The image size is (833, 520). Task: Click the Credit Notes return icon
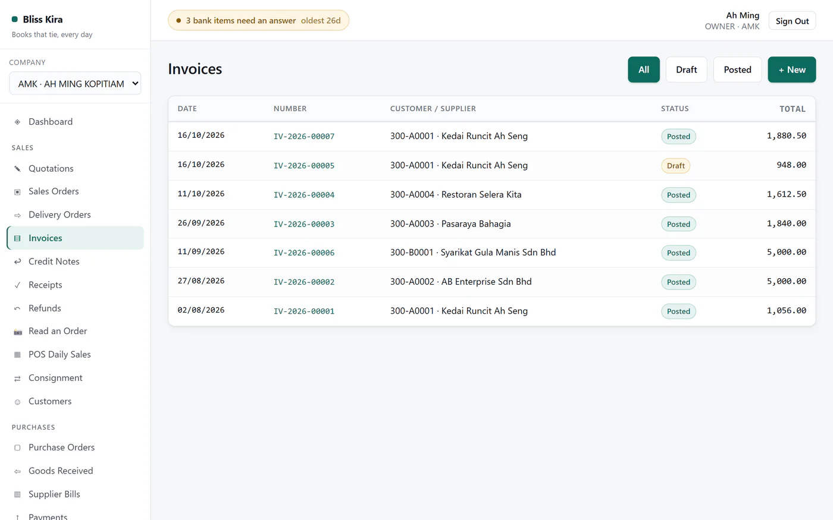click(17, 261)
